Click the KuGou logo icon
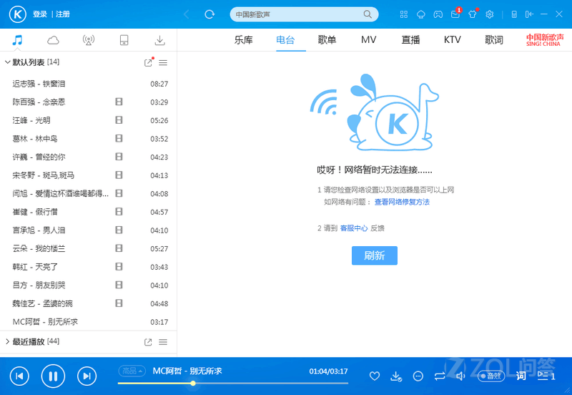The width and height of the screenshot is (572, 395). [x=17, y=14]
